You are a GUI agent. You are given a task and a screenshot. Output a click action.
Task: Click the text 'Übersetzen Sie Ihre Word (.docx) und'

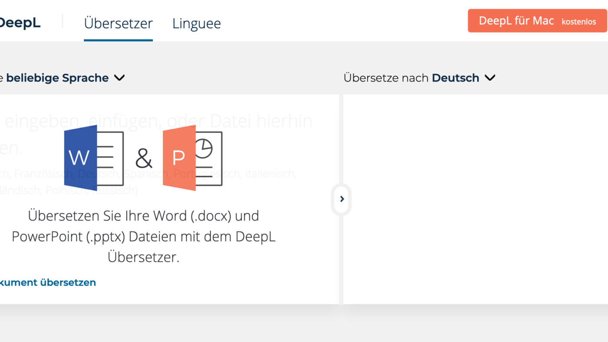tap(143, 216)
